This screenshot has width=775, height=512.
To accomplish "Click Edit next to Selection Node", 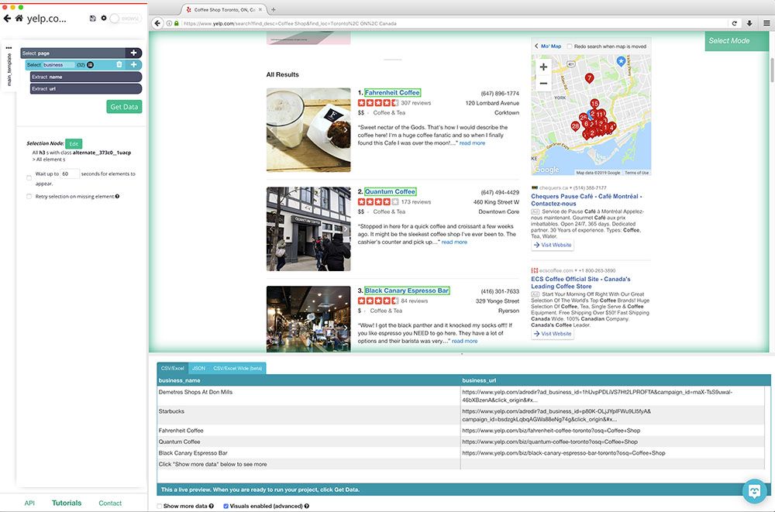I will pos(74,143).
